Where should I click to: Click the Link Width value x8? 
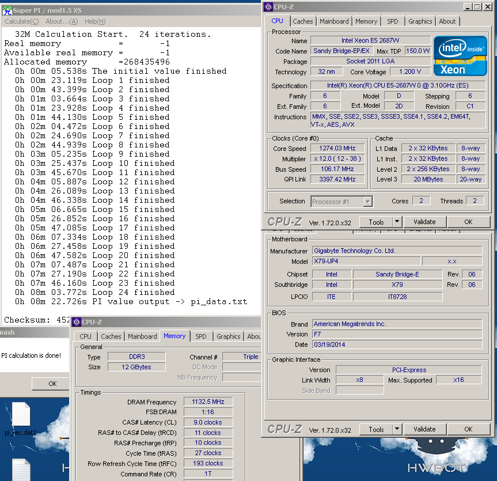pos(359,380)
